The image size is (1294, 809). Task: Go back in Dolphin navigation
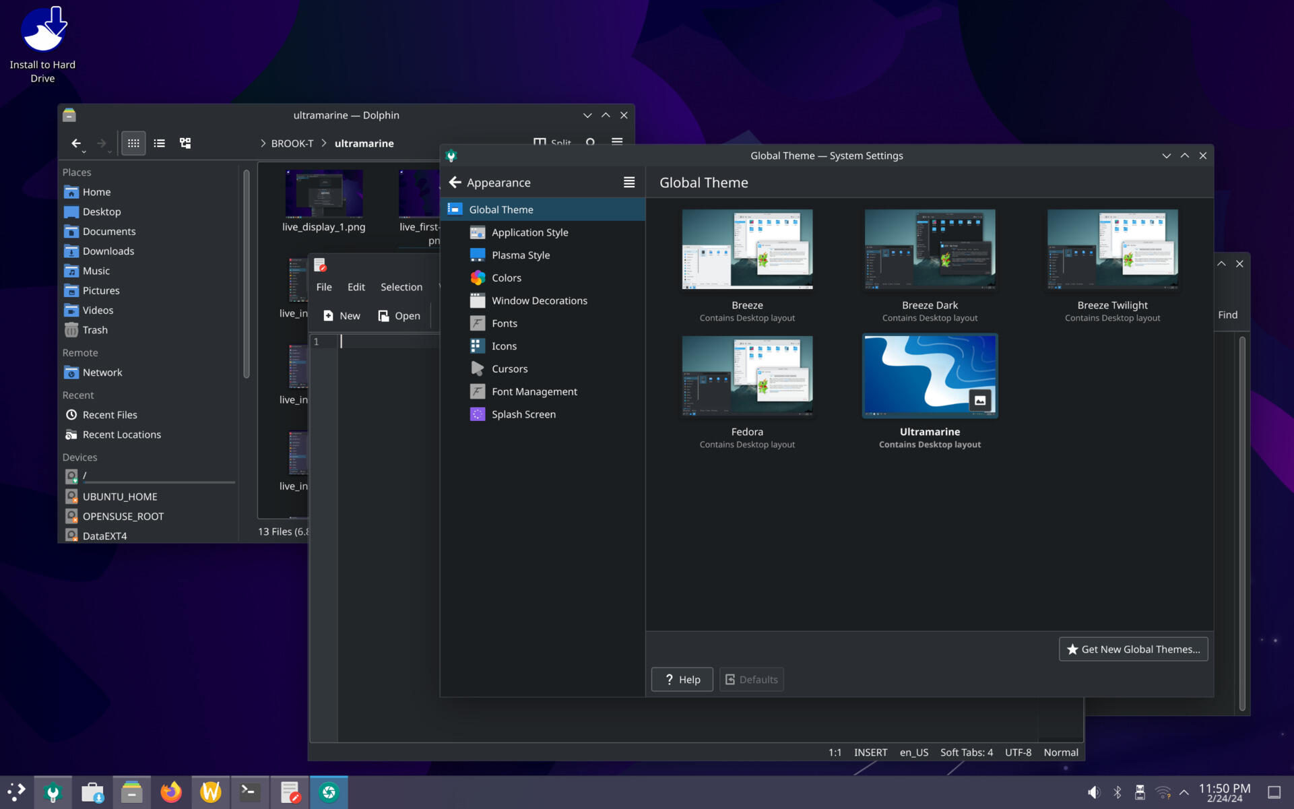(x=76, y=143)
